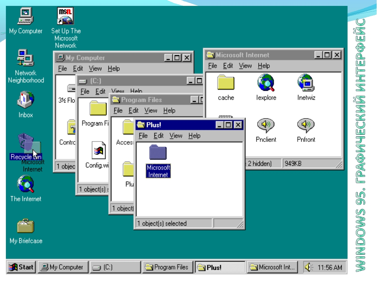Switch to Microsoft Int... taskbar button

pos(272,267)
